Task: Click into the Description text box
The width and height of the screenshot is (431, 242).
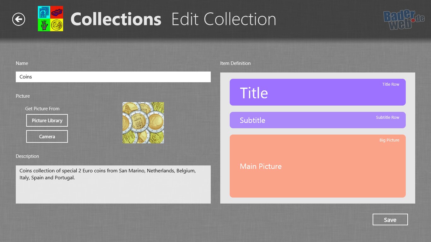Action: [x=113, y=184]
